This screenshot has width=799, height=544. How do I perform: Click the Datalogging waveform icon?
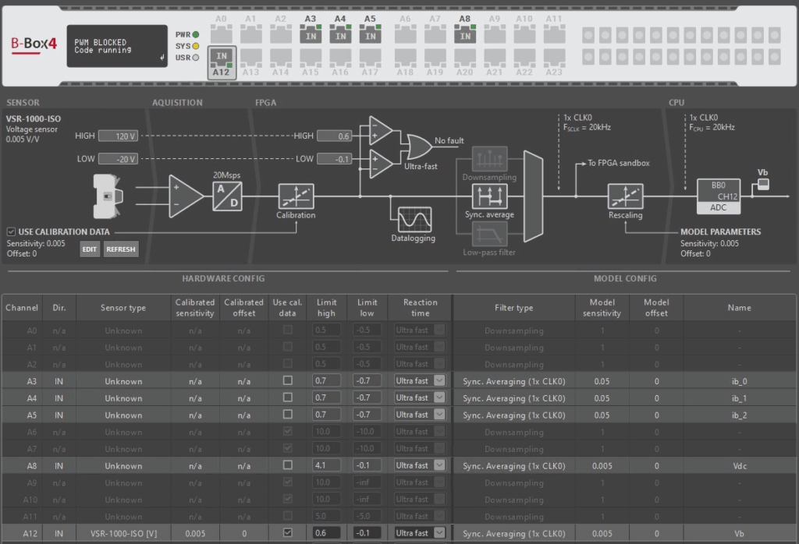tap(413, 219)
